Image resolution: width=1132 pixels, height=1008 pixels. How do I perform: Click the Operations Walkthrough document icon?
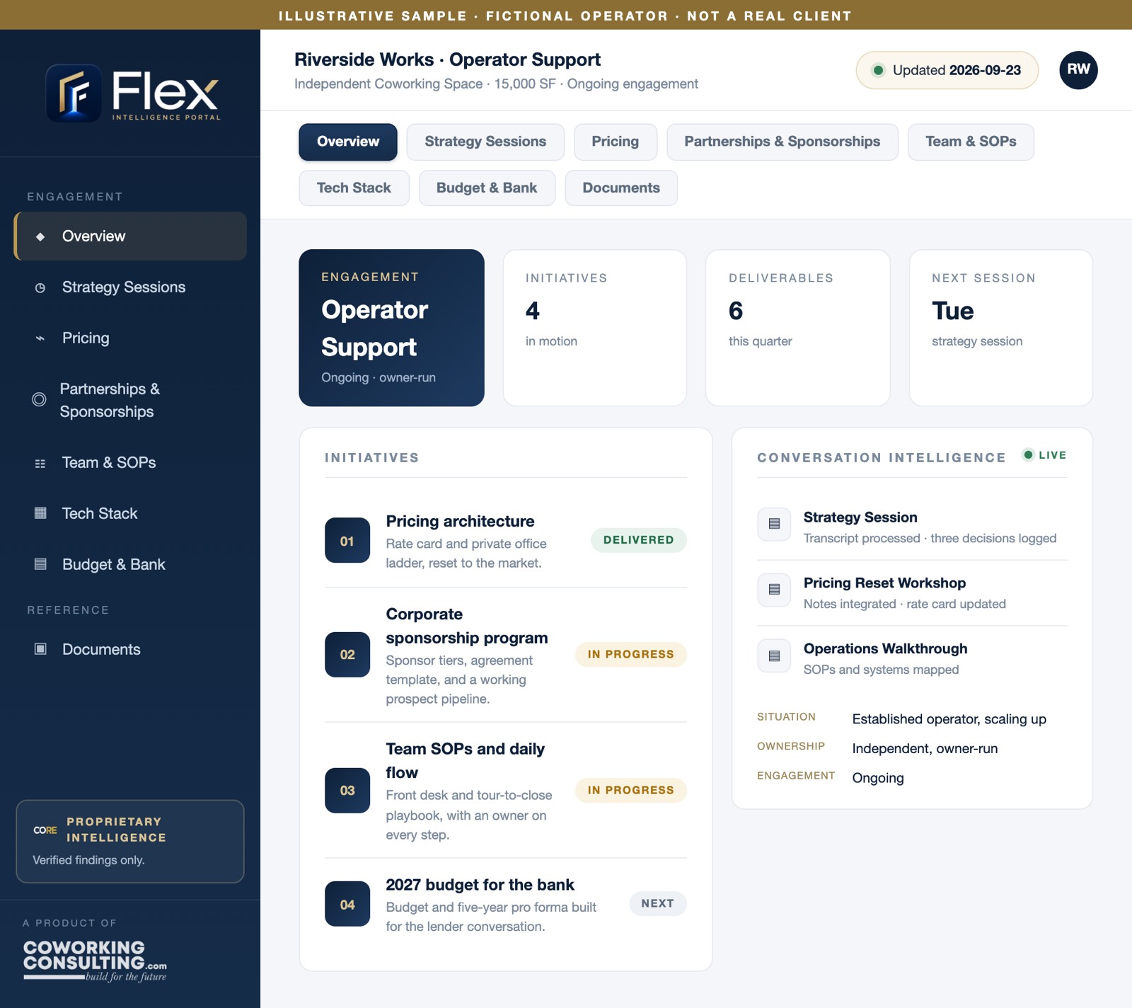(x=774, y=655)
